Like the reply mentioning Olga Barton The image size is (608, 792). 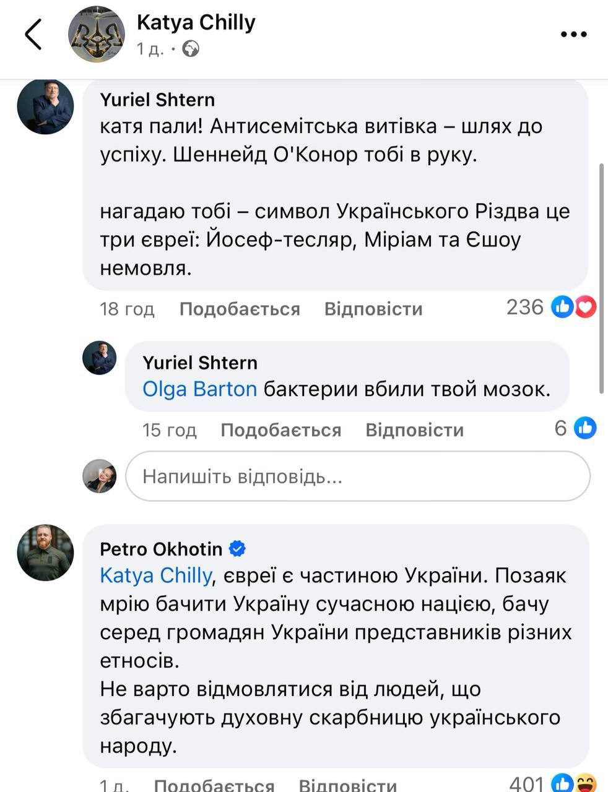point(280,429)
